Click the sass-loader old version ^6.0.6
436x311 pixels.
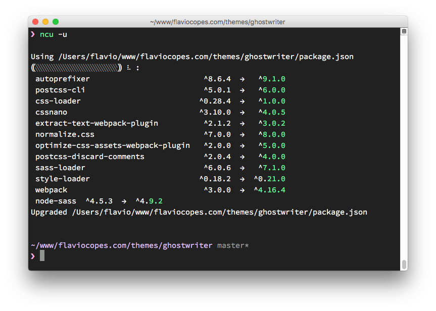[x=217, y=168]
